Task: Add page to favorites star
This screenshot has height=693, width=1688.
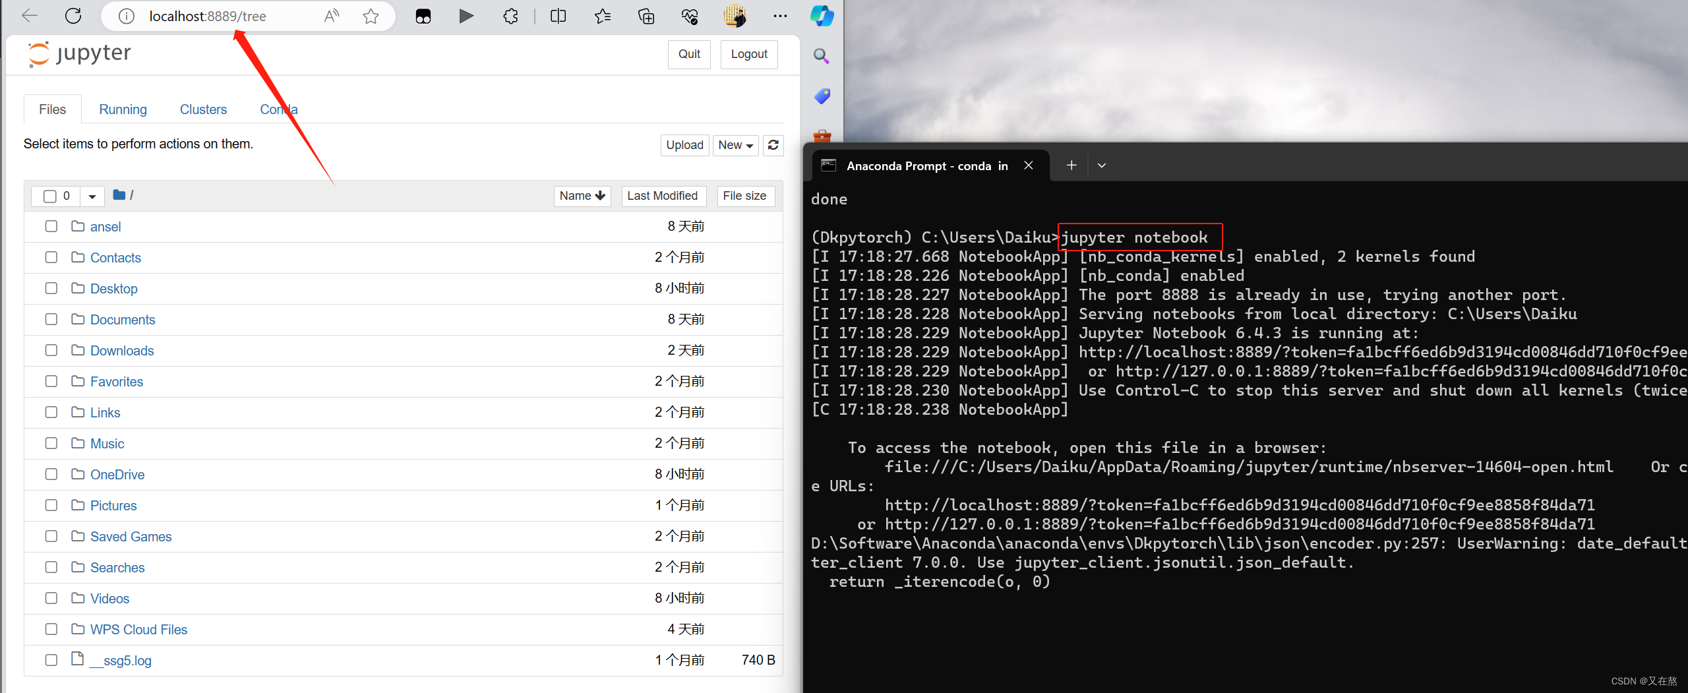Action: (x=371, y=16)
